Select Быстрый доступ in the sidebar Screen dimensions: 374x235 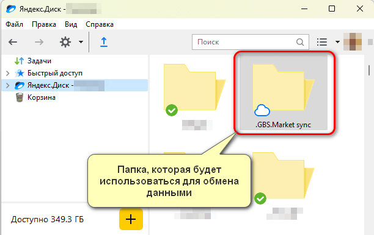pyautogui.click(x=55, y=73)
